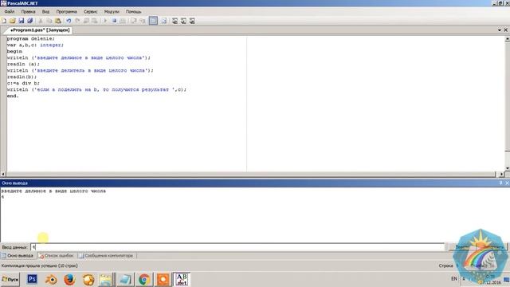Click the Run program green arrow icon
The image size is (510, 287).
click(105, 21)
